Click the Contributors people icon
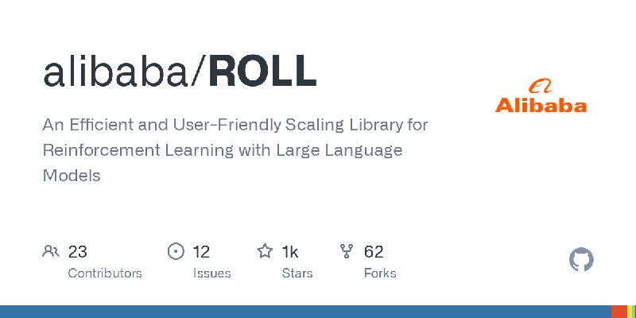This screenshot has width=636, height=318. pyautogui.click(x=51, y=251)
